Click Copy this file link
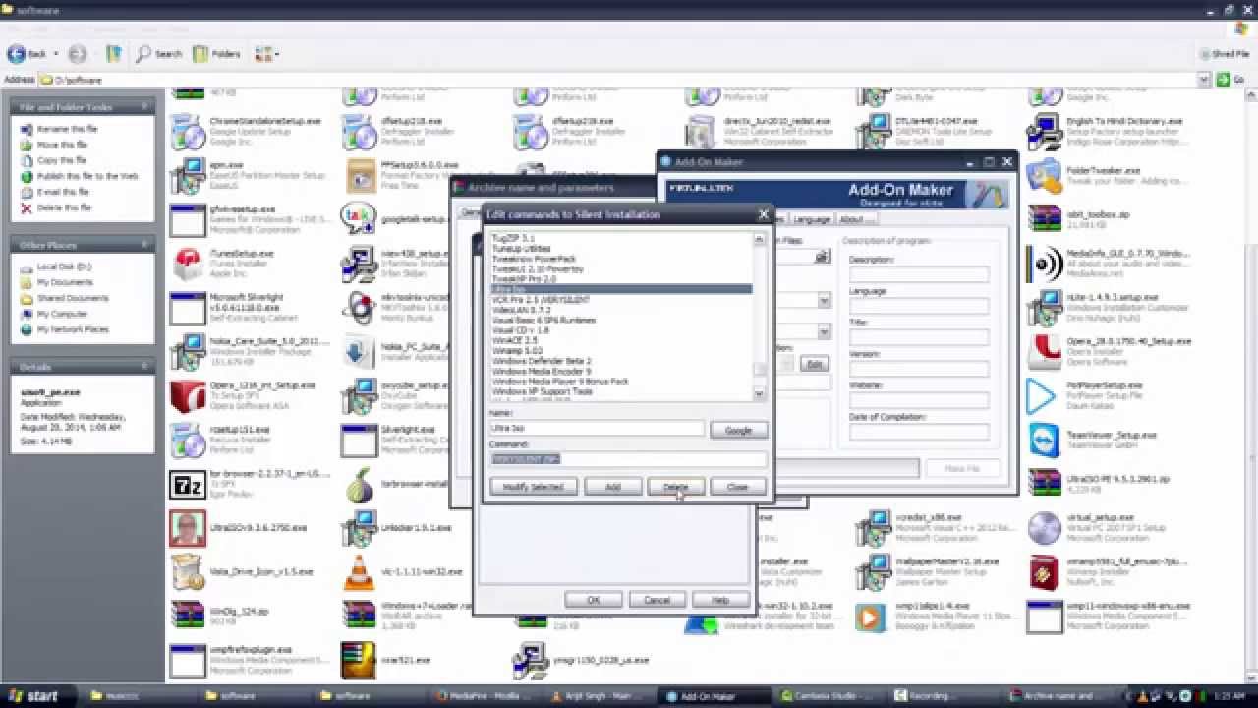1258x708 pixels. pyautogui.click(x=62, y=160)
